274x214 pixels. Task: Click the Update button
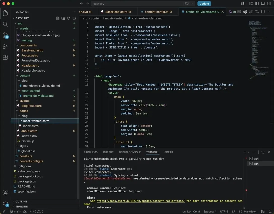204,4
